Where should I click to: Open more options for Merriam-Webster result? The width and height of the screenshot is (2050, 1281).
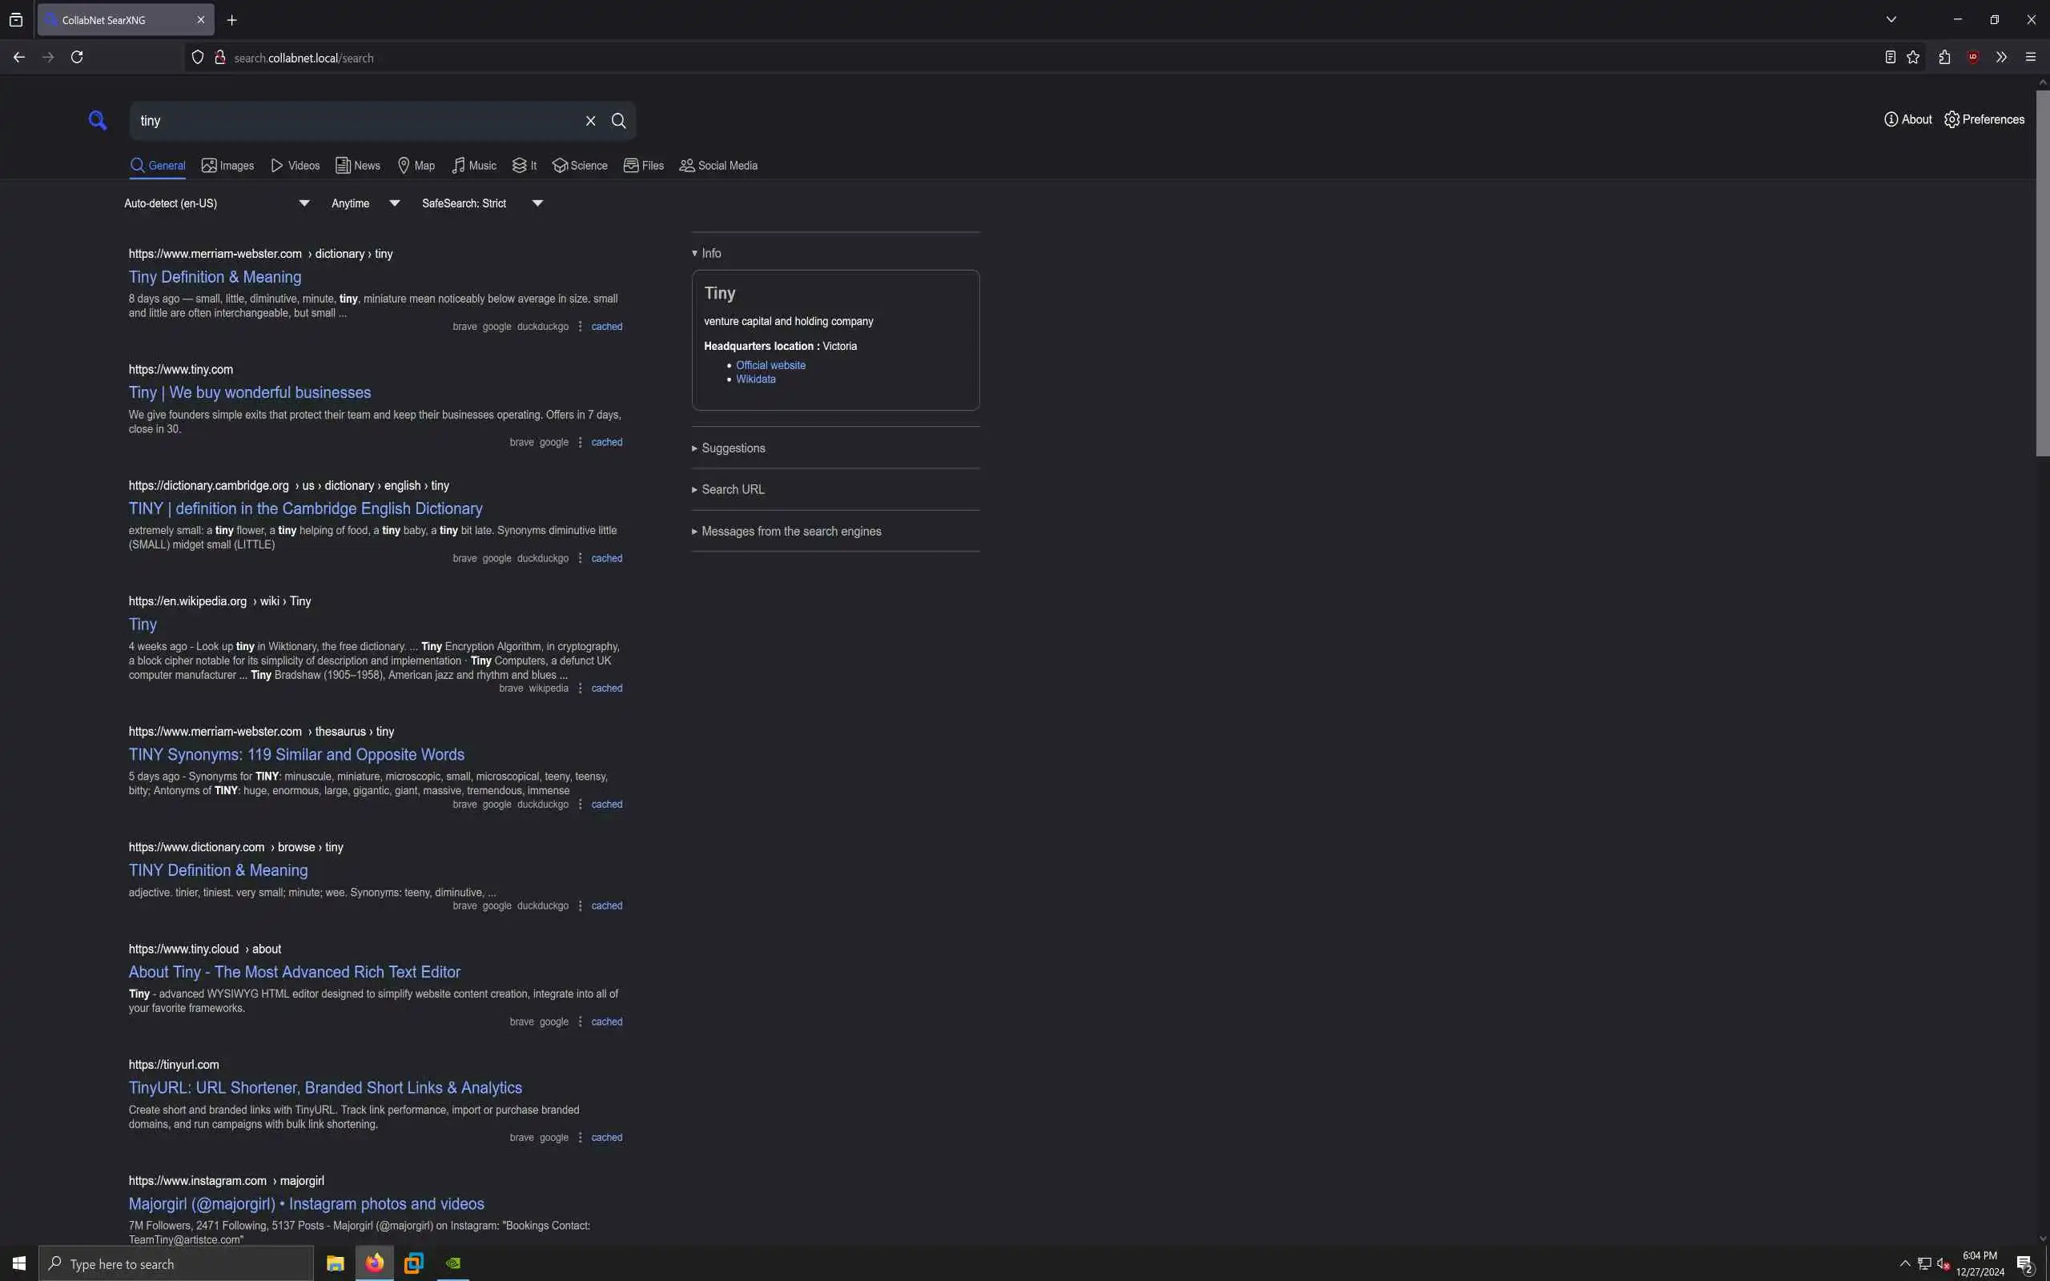click(x=581, y=326)
